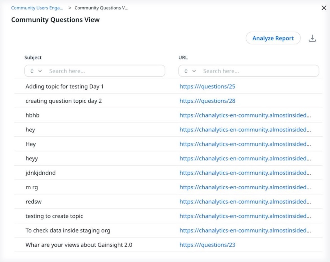Open the URL for the m rg row
This screenshot has width=330, height=262.
click(245, 187)
